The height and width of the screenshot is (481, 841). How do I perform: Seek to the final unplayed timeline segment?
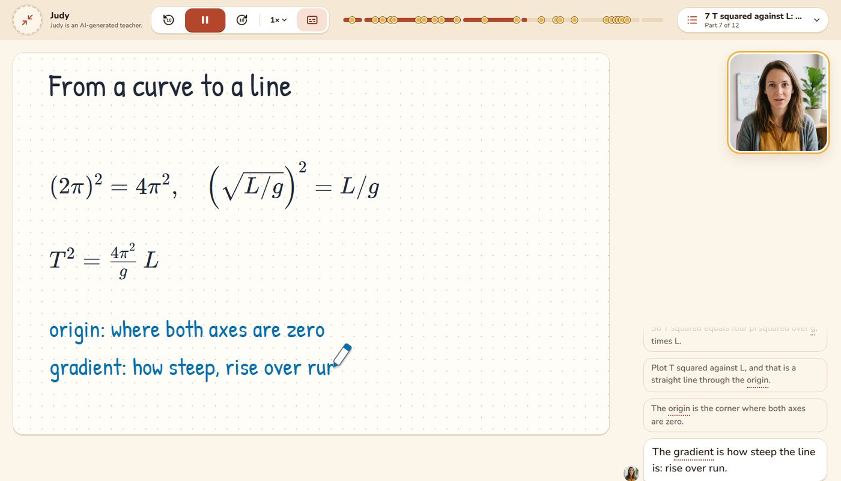pyautogui.click(x=652, y=20)
